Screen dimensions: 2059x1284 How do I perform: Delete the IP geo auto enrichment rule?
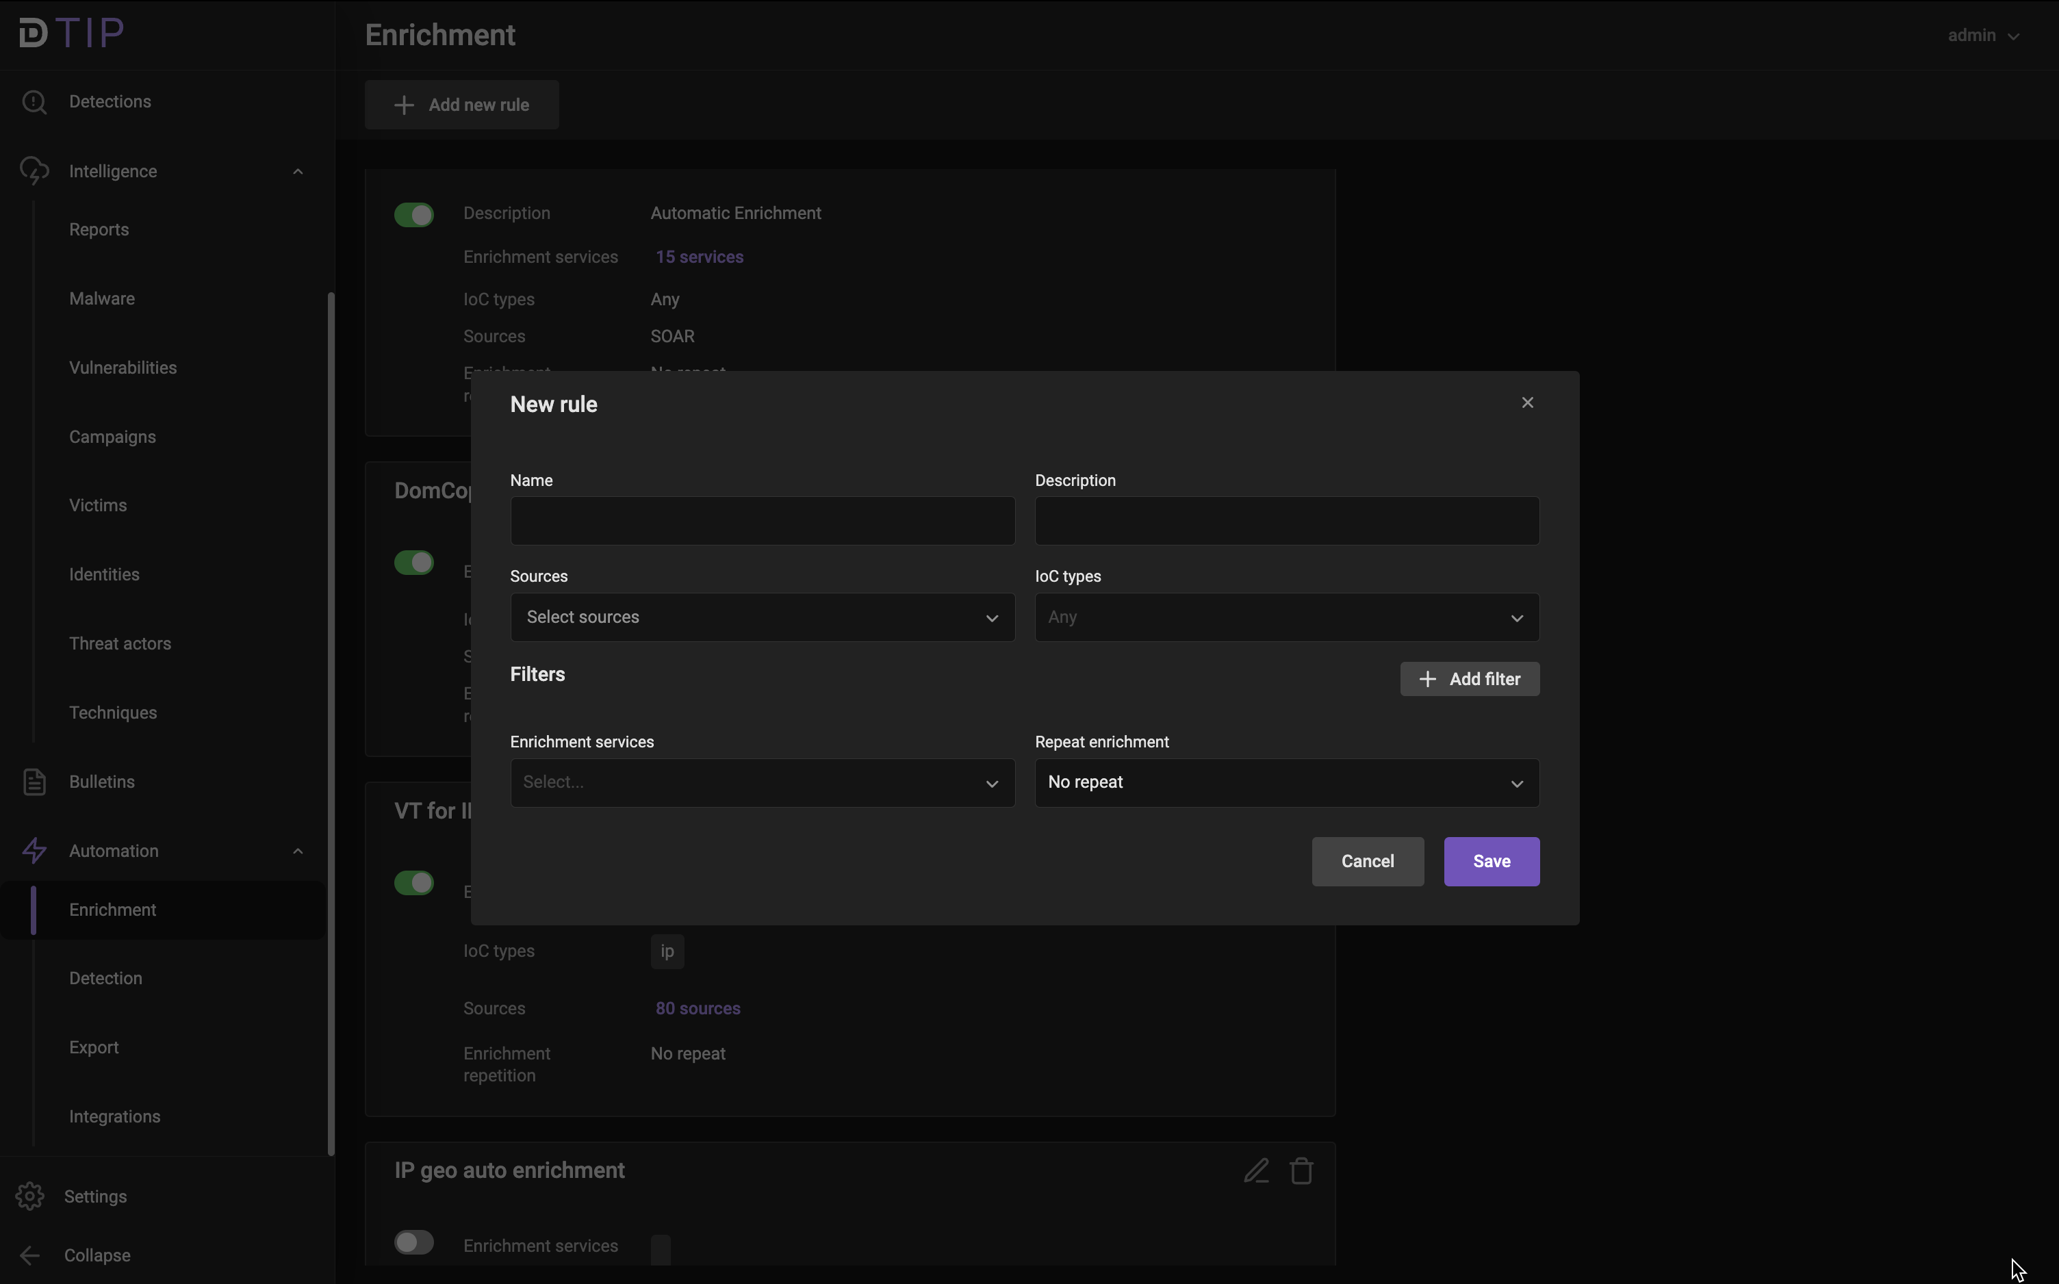click(1302, 1171)
